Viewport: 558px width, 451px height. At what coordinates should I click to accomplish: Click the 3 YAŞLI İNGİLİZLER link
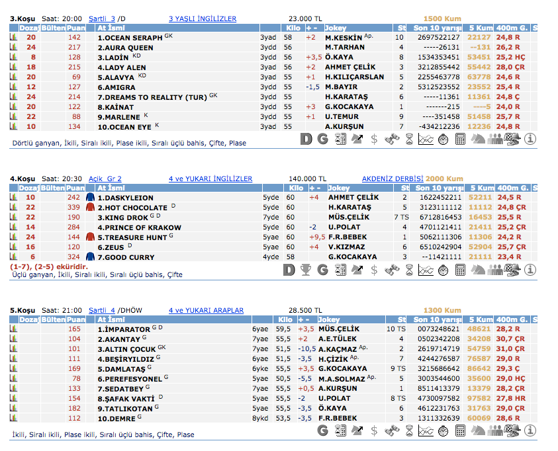pos(202,19)
